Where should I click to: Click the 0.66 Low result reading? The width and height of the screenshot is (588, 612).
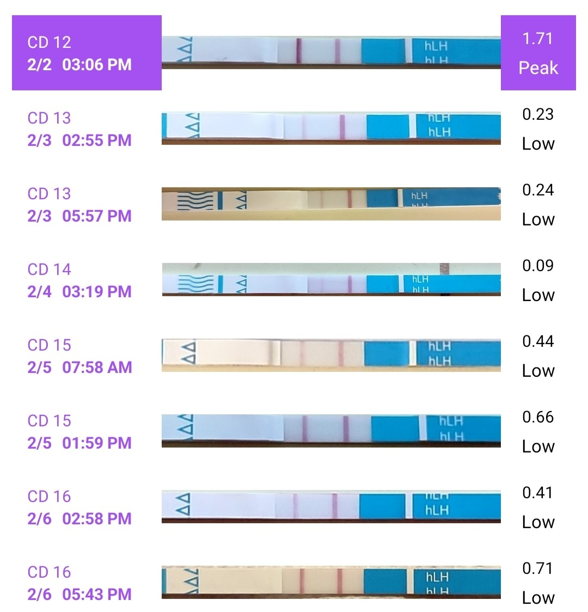coord(538,432)
